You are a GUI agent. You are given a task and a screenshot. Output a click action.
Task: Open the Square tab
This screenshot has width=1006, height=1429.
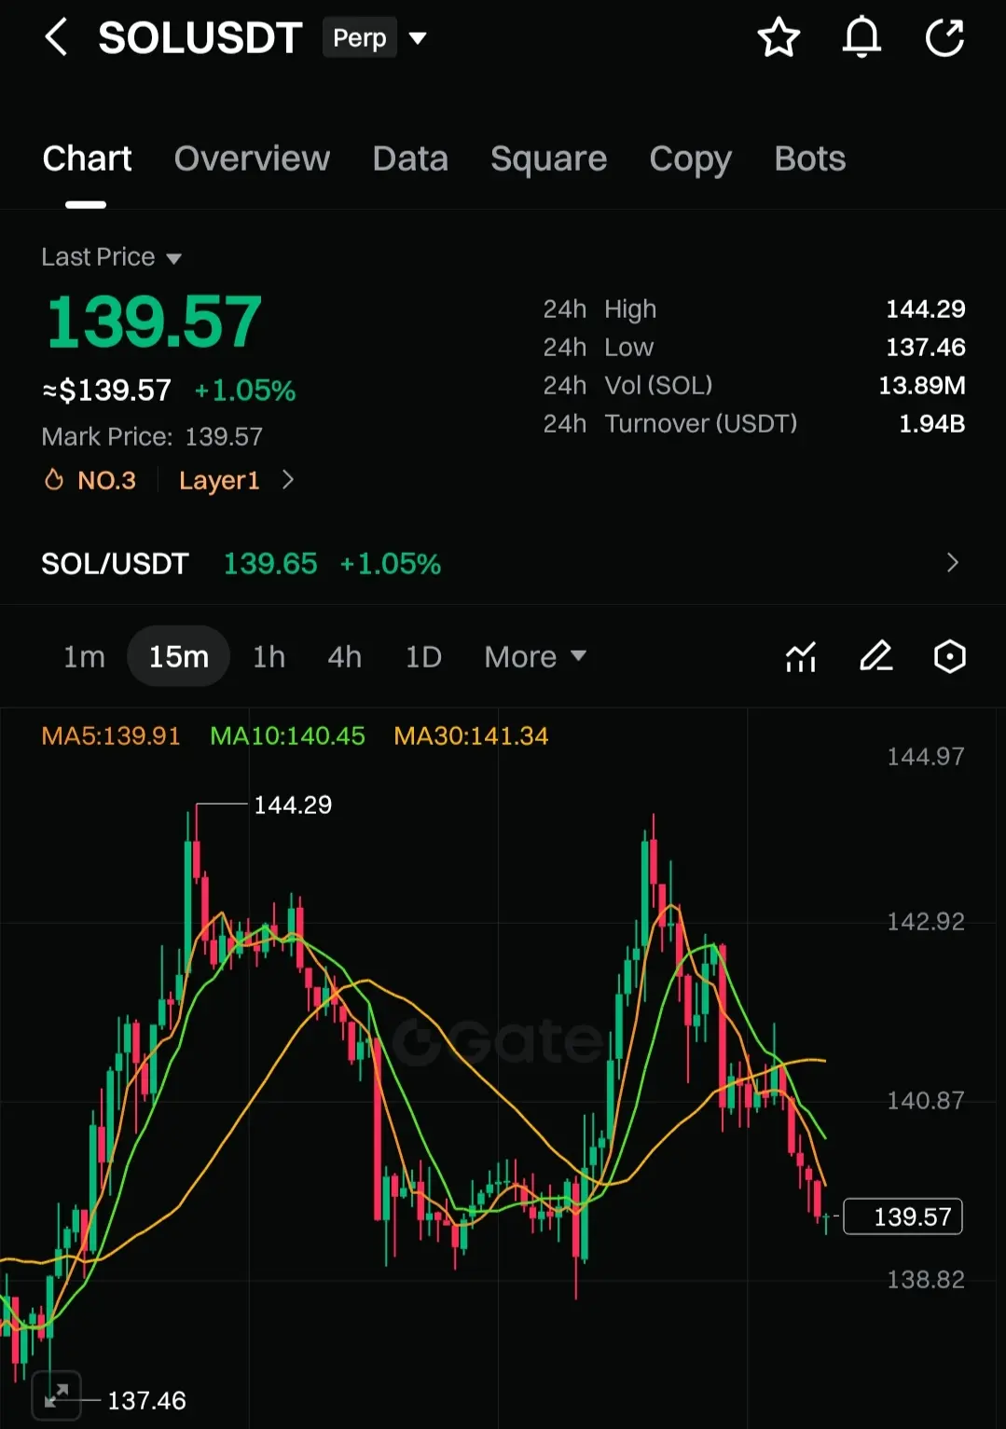(x=548, y=159)
